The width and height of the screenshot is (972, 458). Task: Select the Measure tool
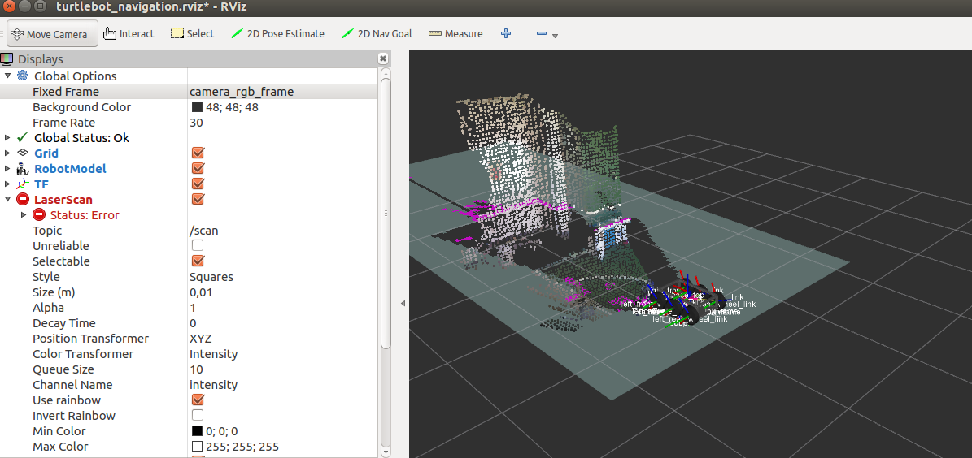[x=455, y=34]
